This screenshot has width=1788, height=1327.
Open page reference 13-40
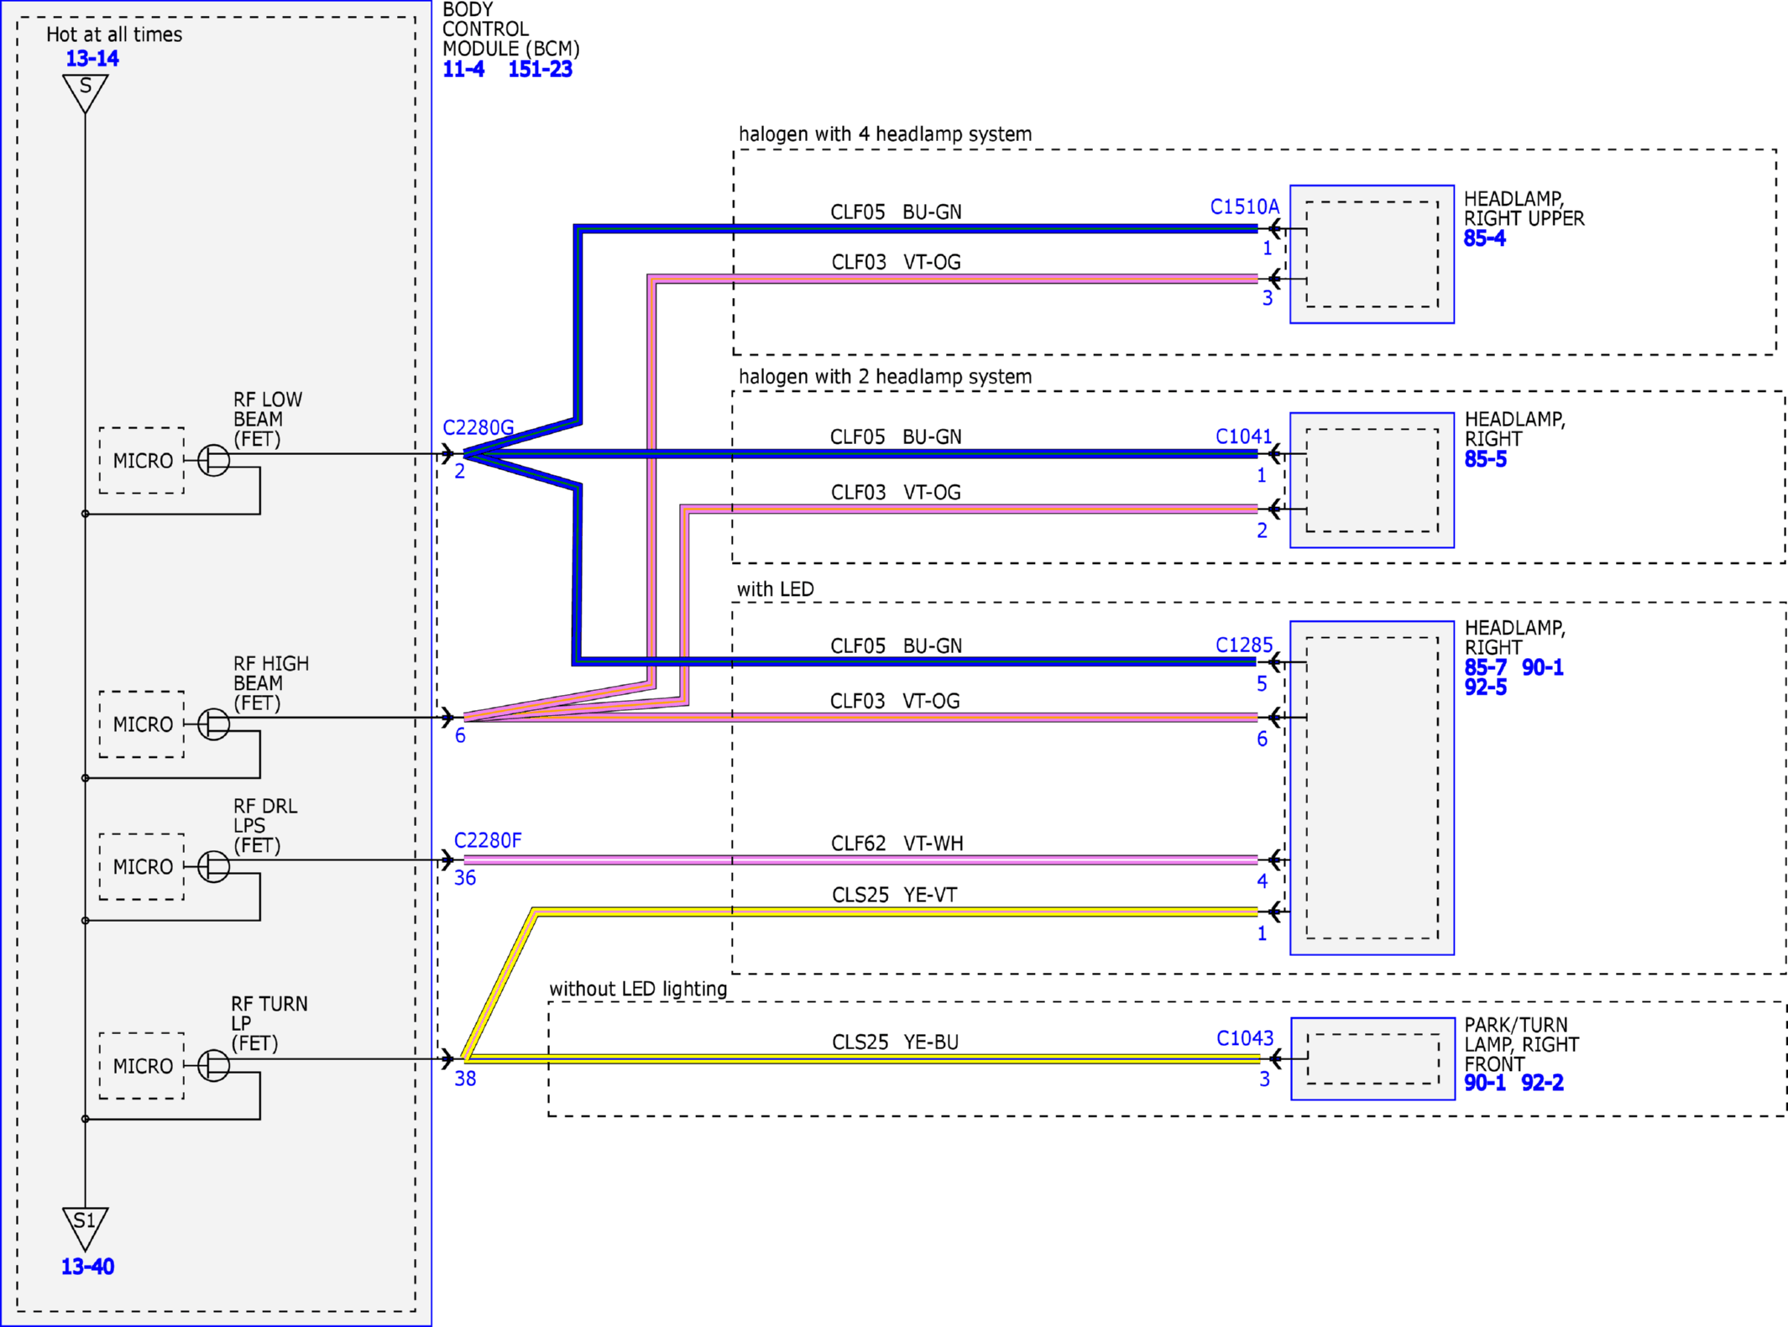tap(87, 1267)
